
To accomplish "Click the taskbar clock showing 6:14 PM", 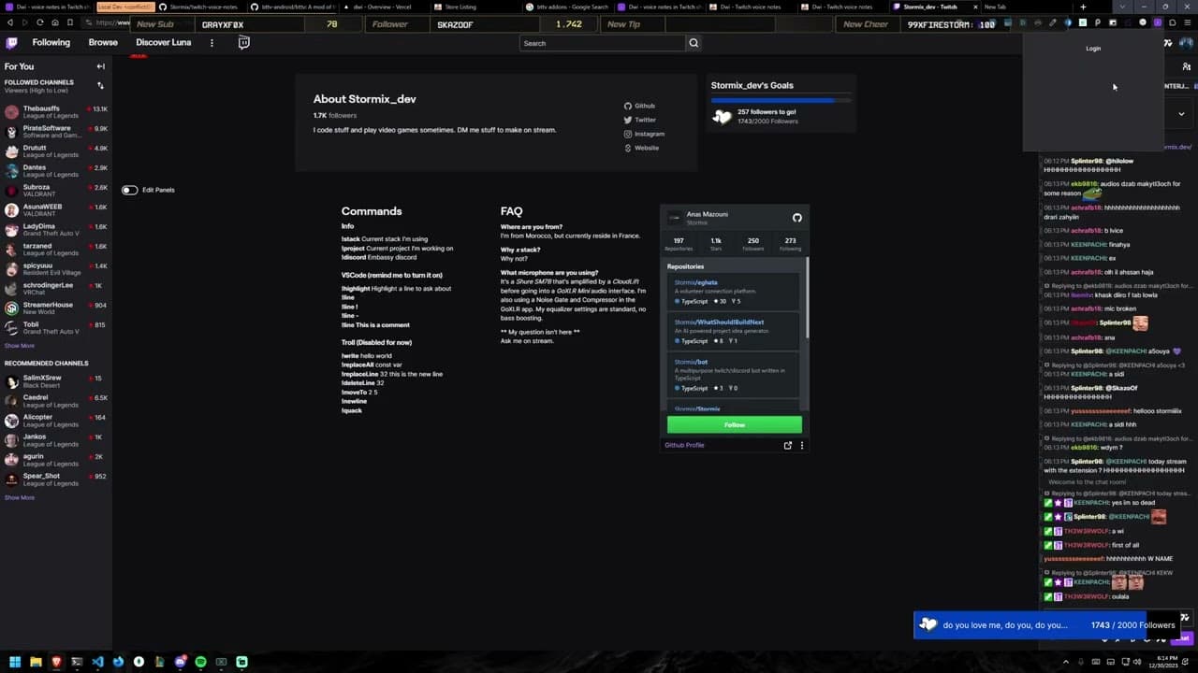I will [x=1163, y=662].
